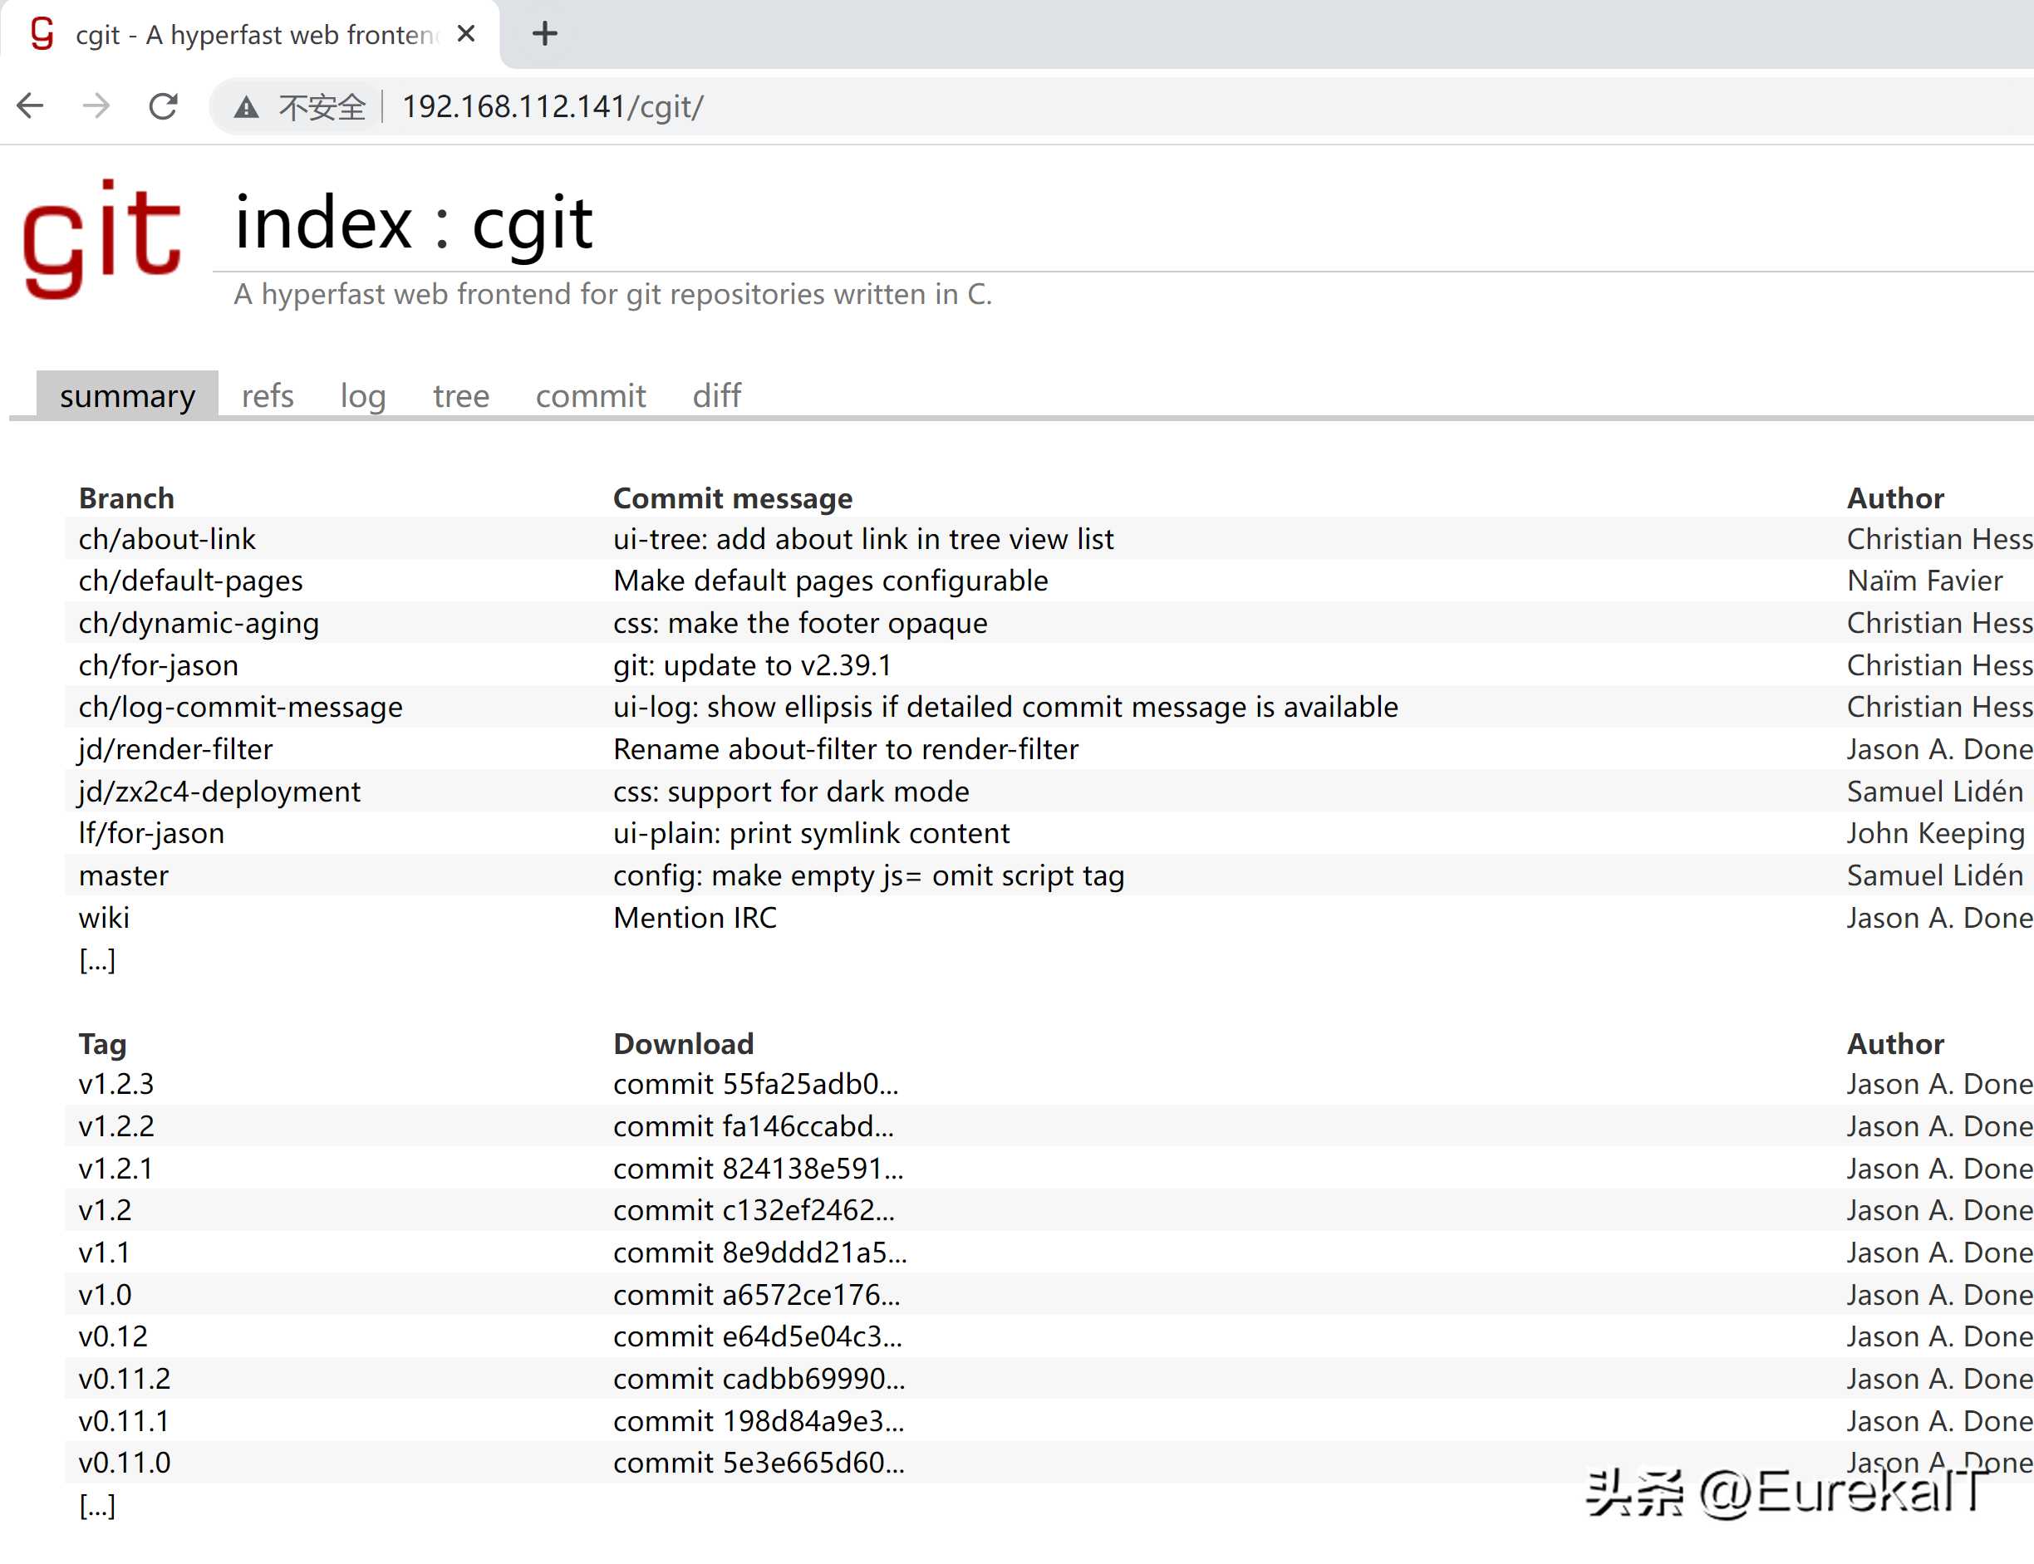Screen dimensions: 2034x1564
Task: Open commit 'ui-plain: print symlink content'
Action: click(811, 833)
